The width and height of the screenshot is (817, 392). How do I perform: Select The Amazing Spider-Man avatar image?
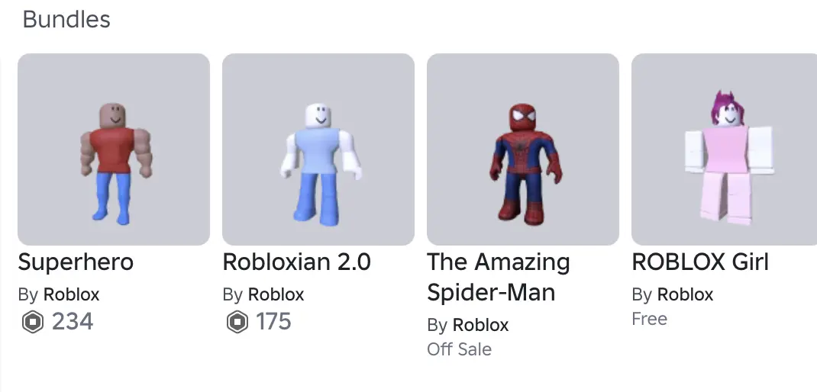(x=523, y=149)
